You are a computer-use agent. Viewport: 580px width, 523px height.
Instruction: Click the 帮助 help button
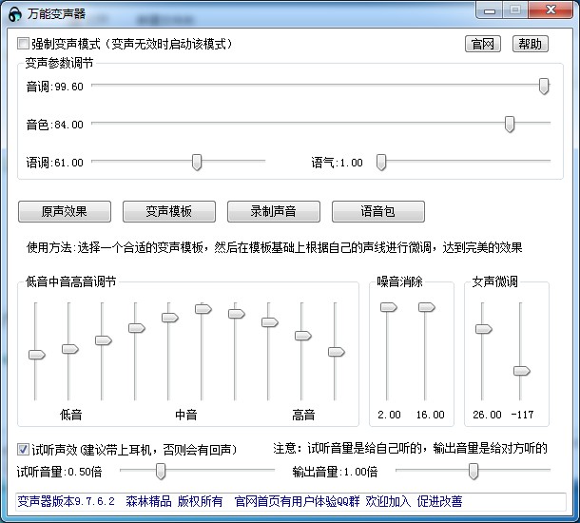[x=531, y=44]
